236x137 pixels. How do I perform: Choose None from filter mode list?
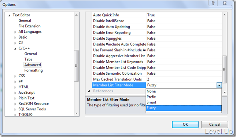184,91
